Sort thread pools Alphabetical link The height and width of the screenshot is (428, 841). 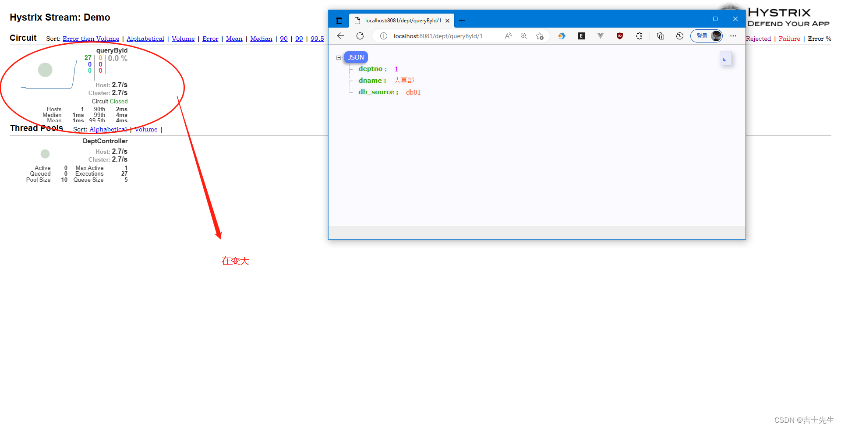coord(108,129)
